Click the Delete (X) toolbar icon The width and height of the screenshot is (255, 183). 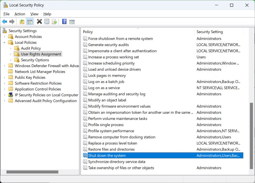coord(39,22)
